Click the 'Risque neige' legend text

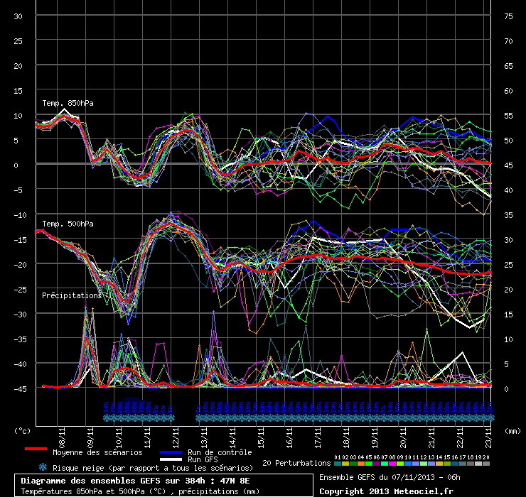click(153, 468)
